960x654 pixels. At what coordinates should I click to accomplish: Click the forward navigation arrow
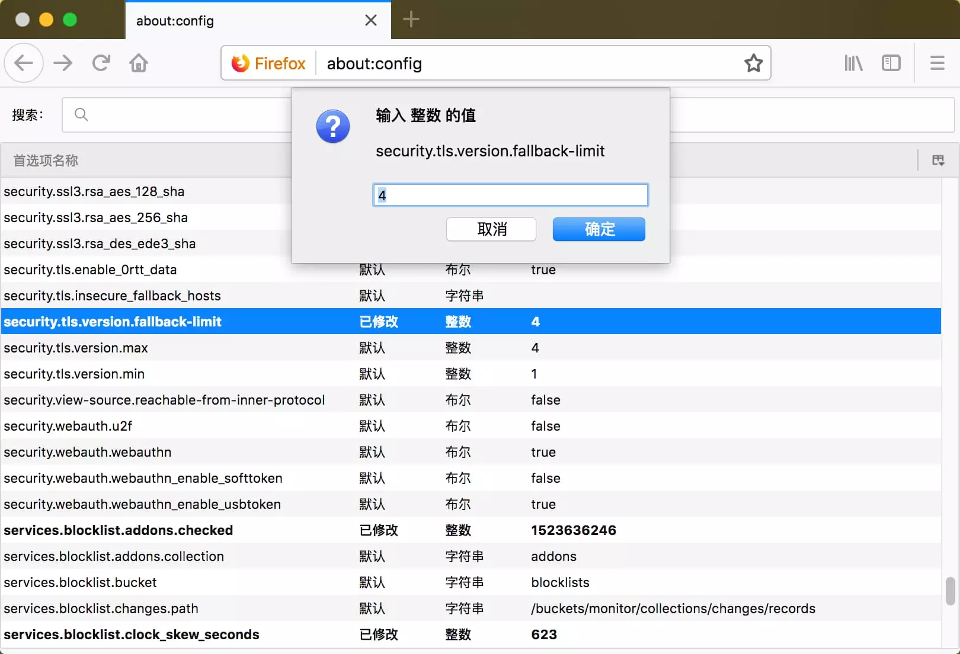(x=63, y=63)
